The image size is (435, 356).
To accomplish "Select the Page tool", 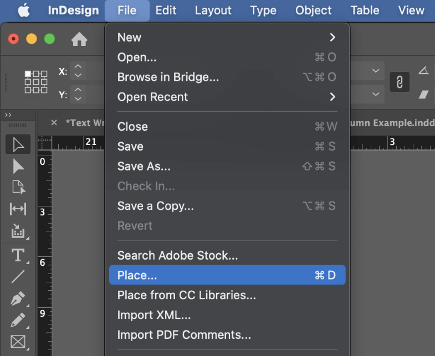I will (x=19, y=187).
